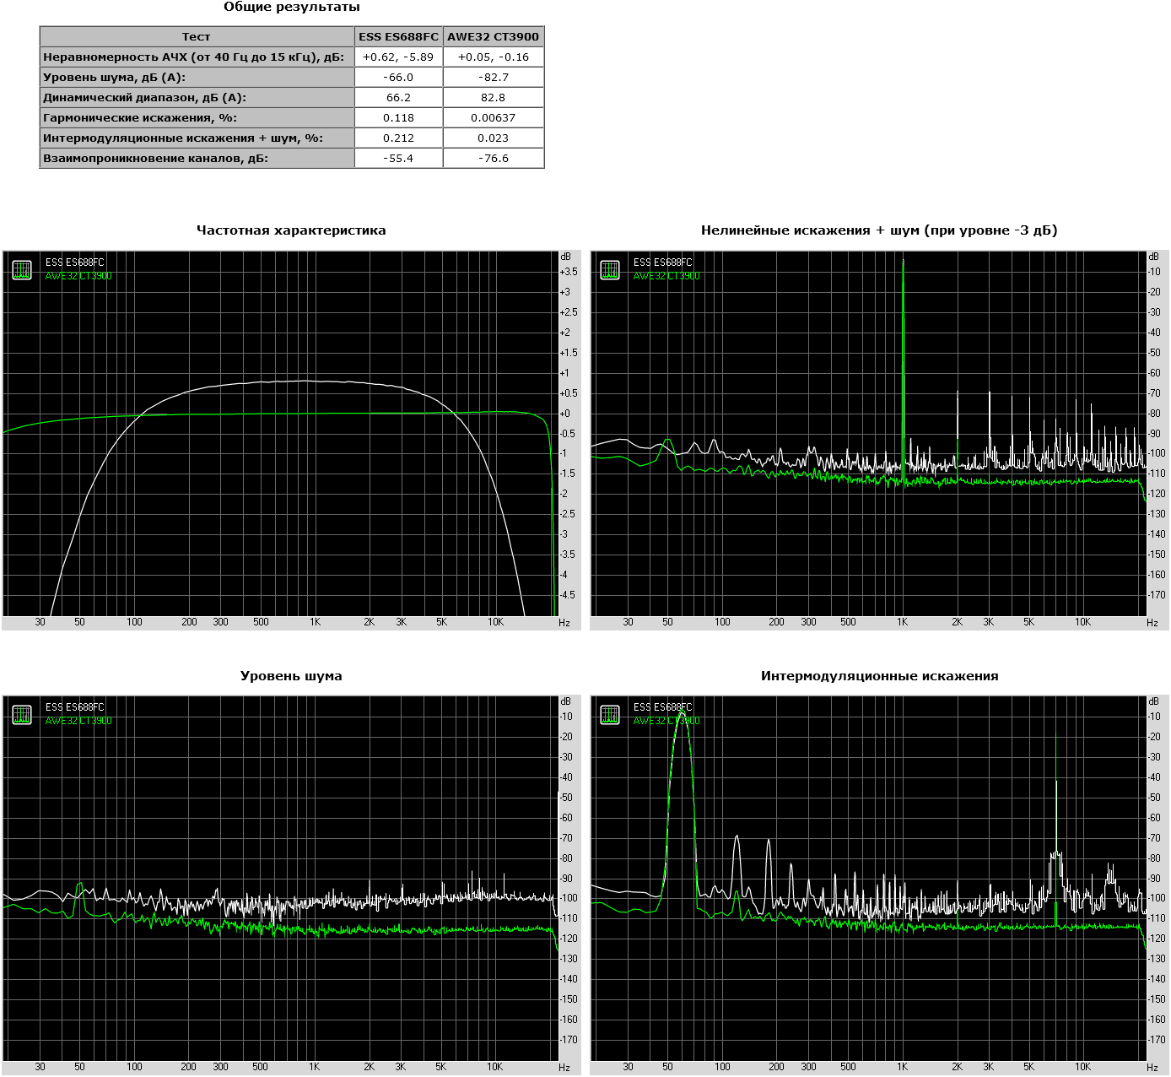Screen dimensions: 1171x1077
Task: Select AWE32 CT3900 legend in intermodulation chart
Action: (666, 721)
